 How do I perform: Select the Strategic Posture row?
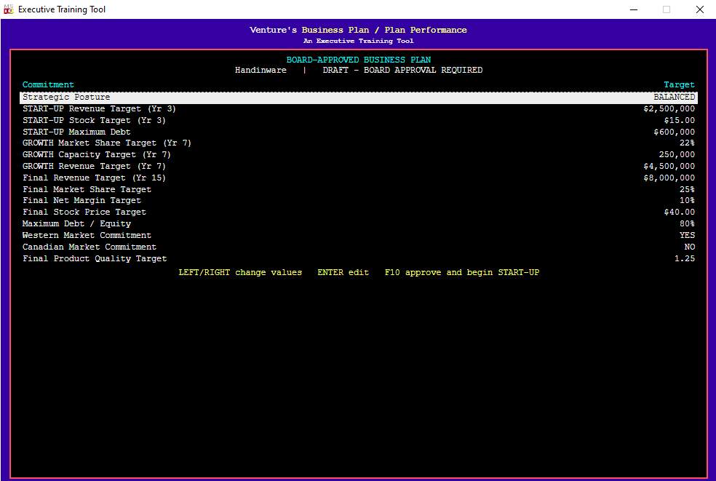tap(359, 98)
